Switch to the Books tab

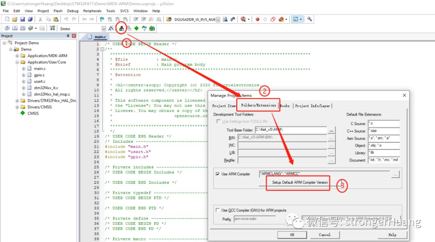pyautogui.click(x=285, y=106)
